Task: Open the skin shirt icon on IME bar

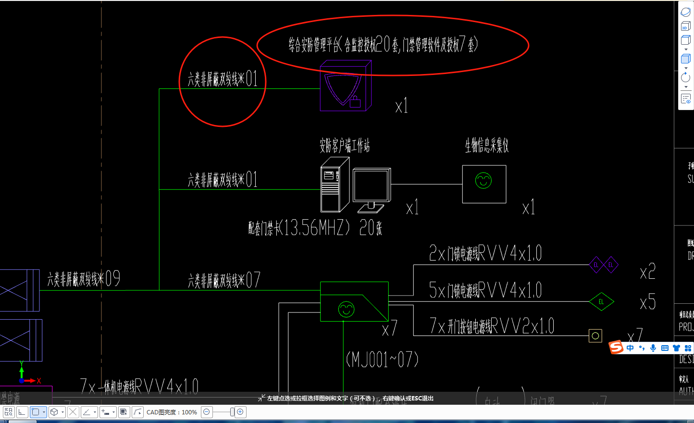Action: coord(676,348)
